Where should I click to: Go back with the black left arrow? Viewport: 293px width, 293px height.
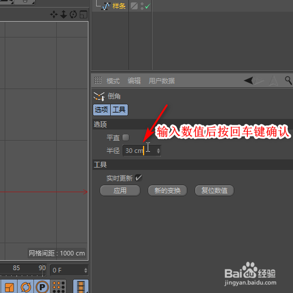(248, 80)
